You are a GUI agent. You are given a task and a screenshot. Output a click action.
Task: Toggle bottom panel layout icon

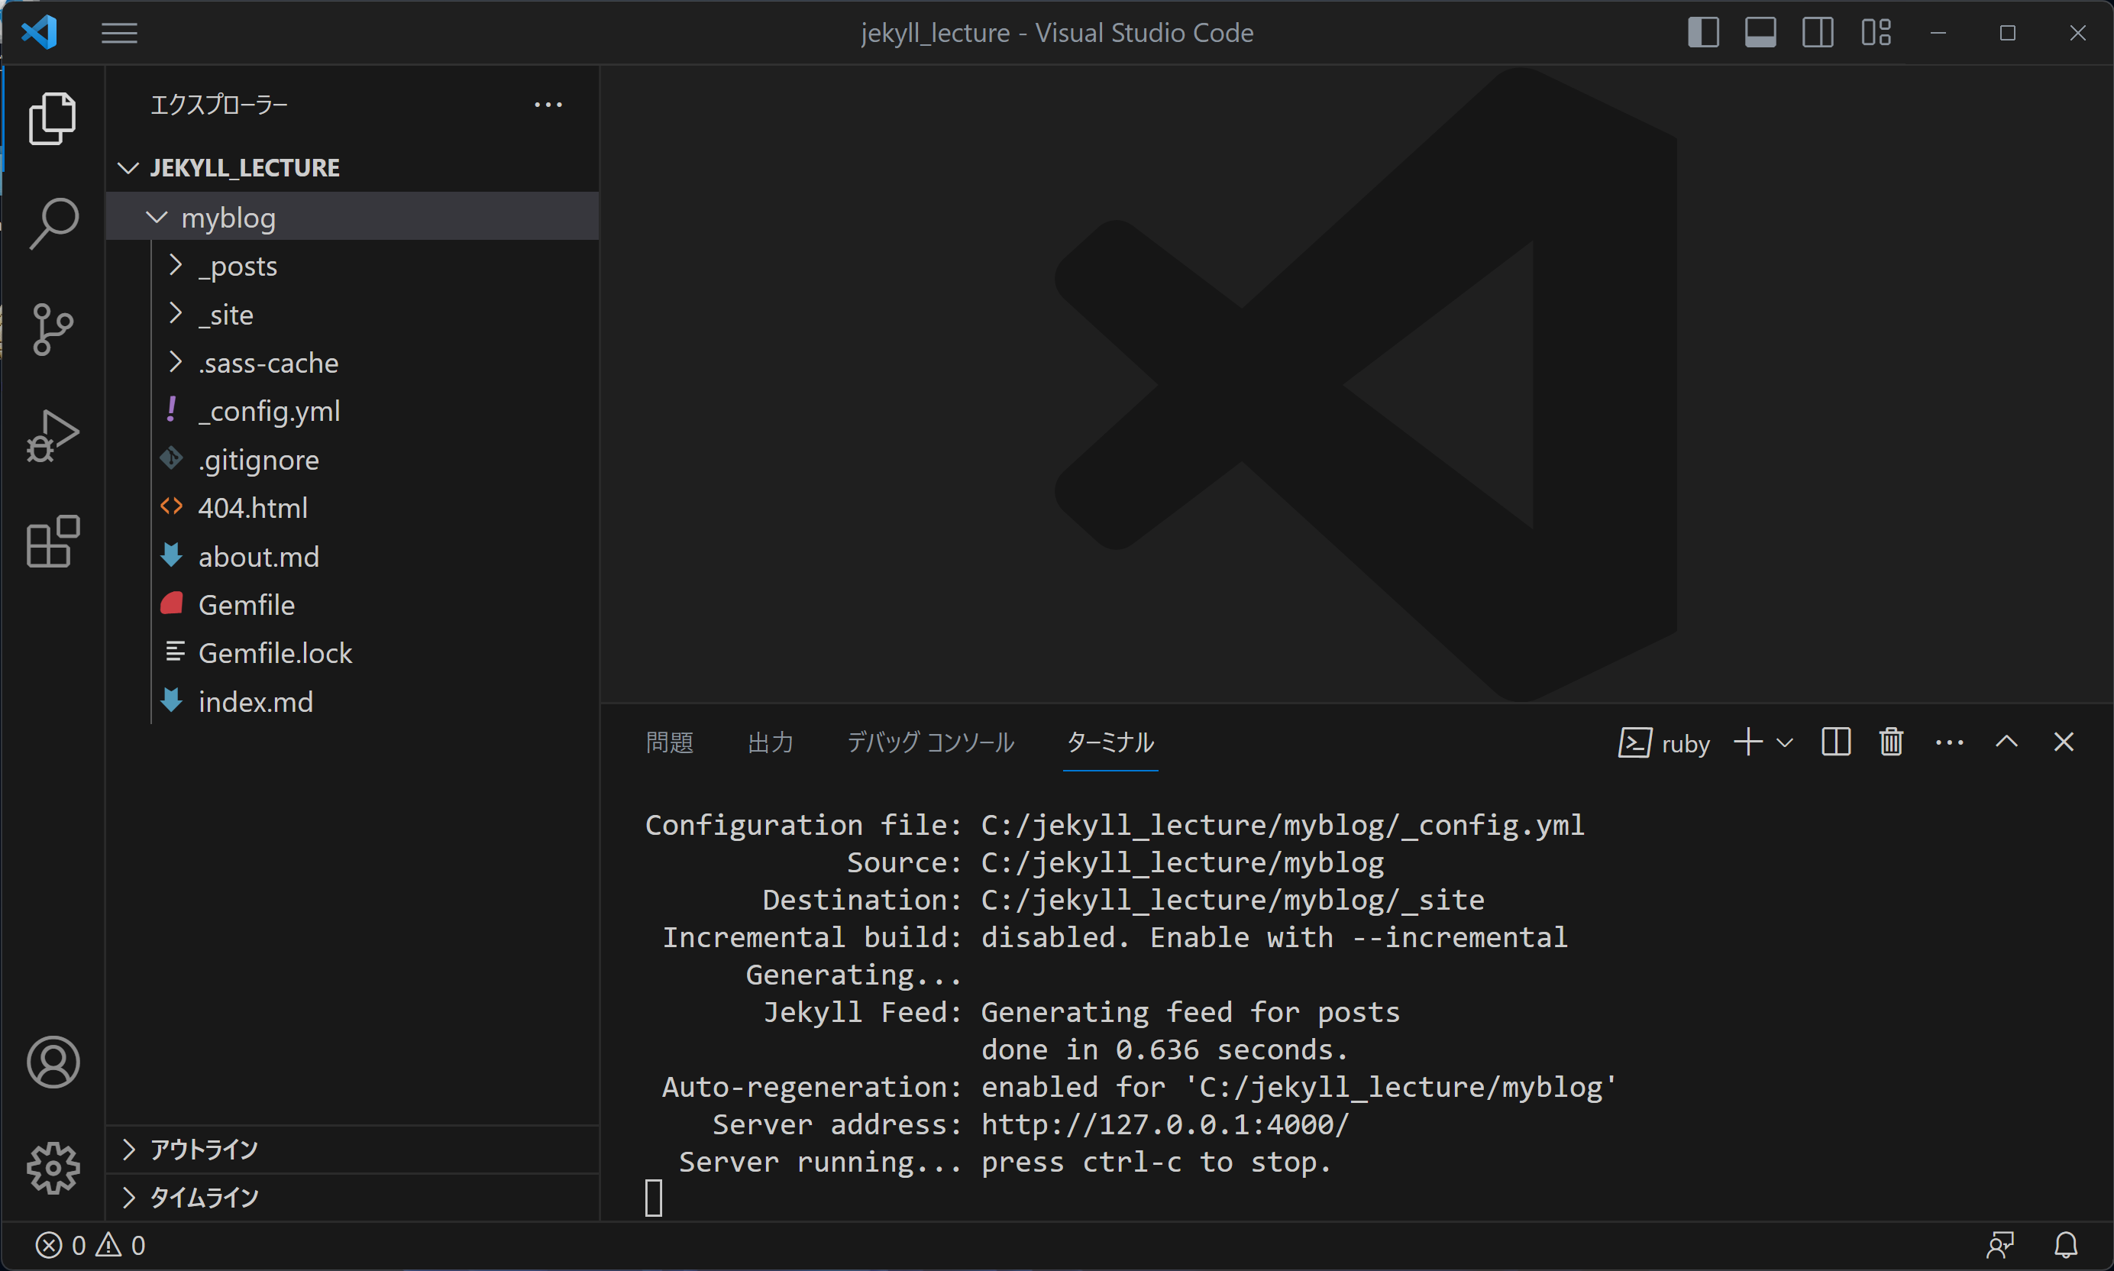click(1760, 33)
